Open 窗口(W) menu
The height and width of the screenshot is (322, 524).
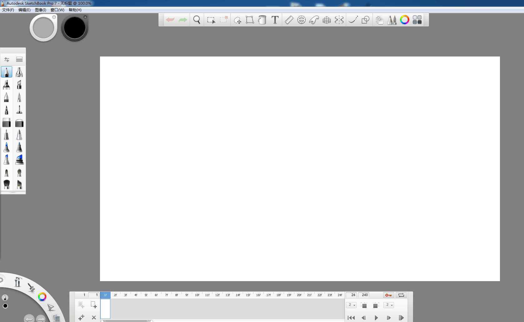(x=57, y=10)
